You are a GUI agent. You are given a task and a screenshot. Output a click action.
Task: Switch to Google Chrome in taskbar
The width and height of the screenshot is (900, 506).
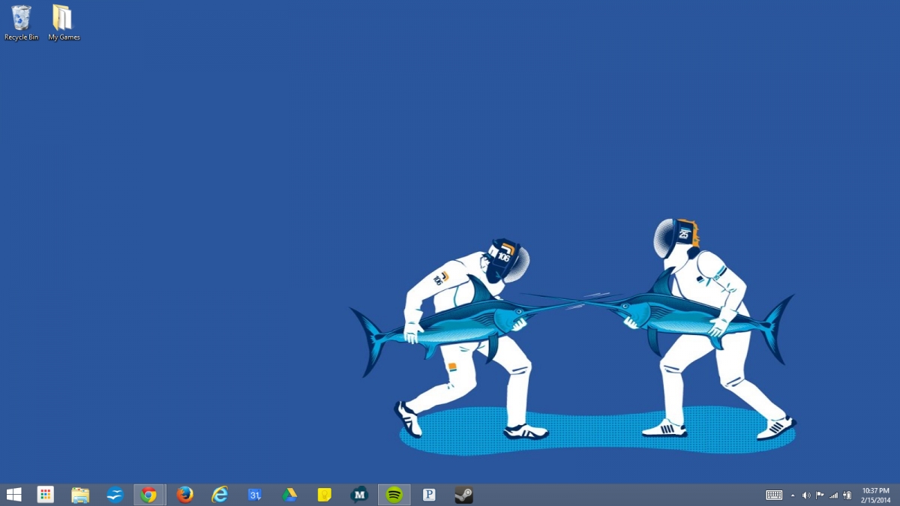pyautogui.click(x=148, y=495)
